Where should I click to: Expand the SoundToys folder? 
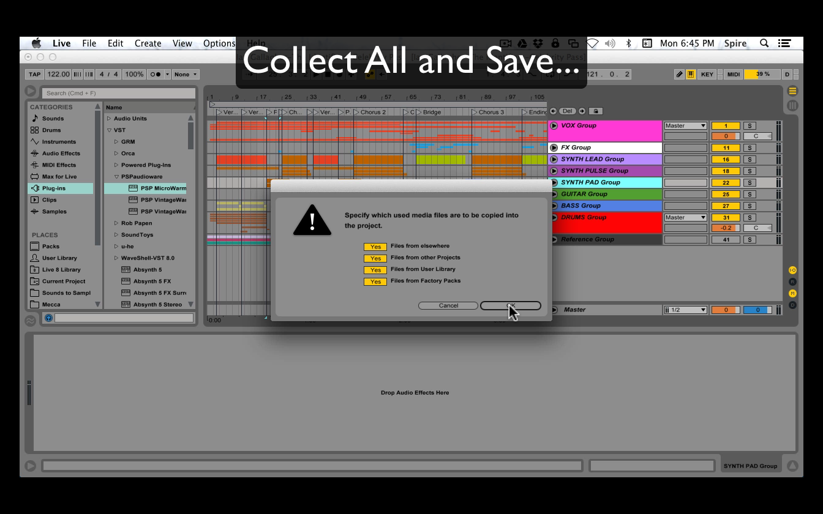[116, 235]
